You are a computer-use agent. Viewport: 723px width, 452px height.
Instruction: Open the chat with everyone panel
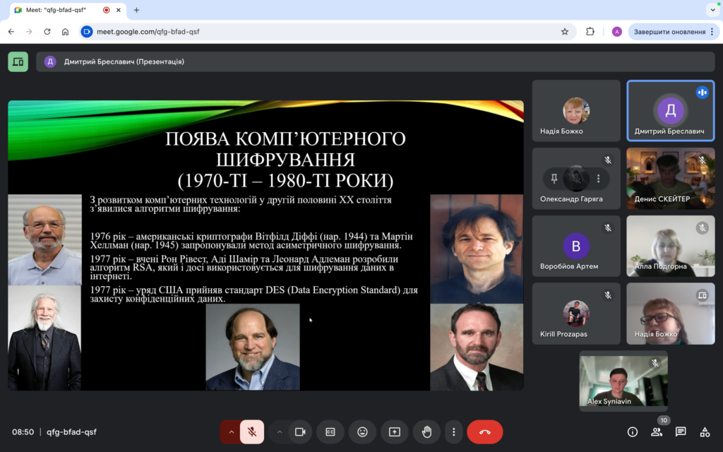point(681,432)
